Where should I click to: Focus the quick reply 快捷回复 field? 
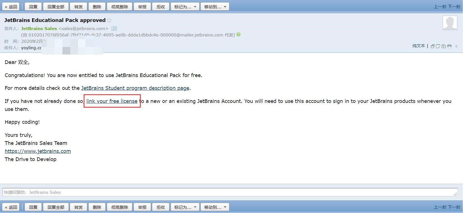tap(230, 192)
